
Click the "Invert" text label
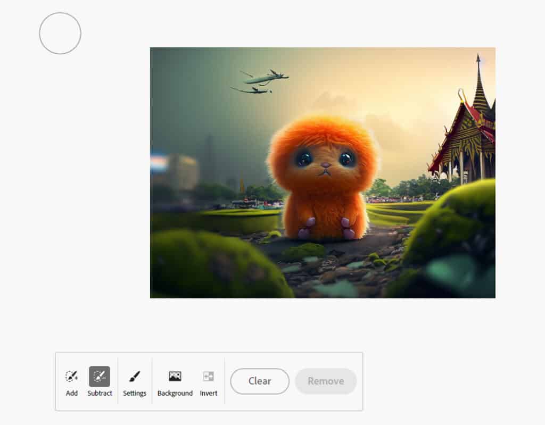click(x=209, y=393)
